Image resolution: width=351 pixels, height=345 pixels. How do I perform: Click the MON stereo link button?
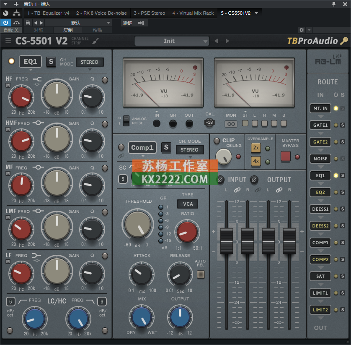pos(231,124)
